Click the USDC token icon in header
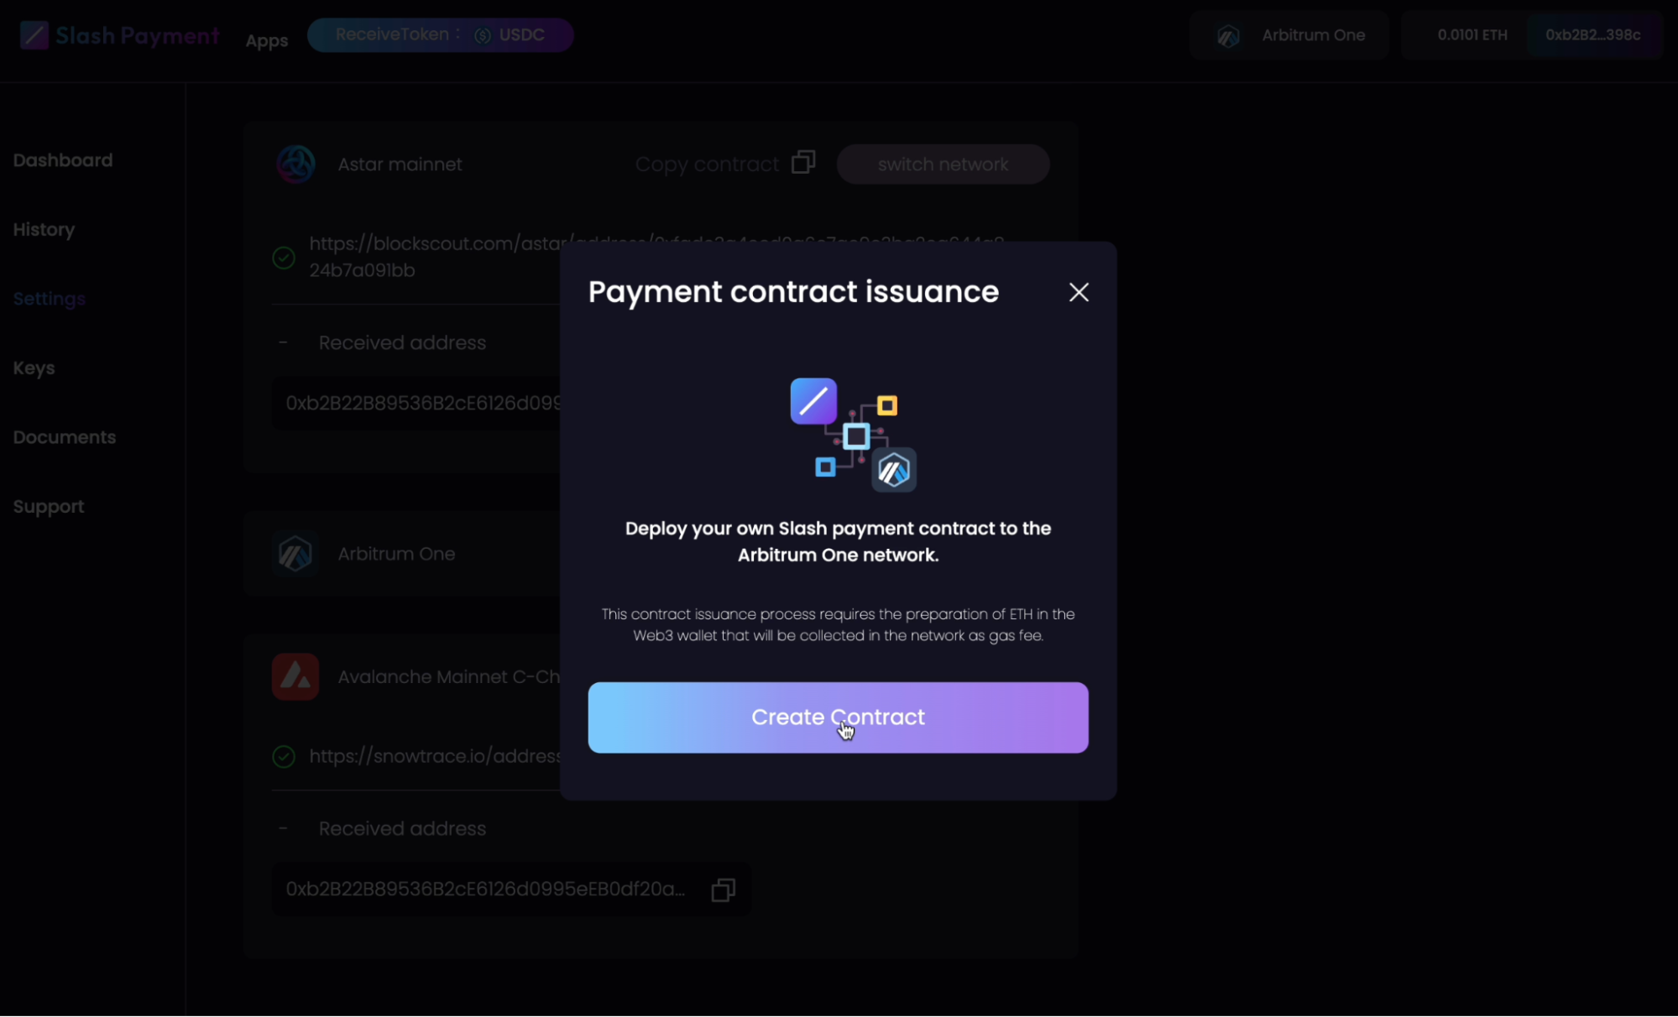The width and height of the screenshot is (1678, 1017). pyautogui.click(x=483, y=35)
